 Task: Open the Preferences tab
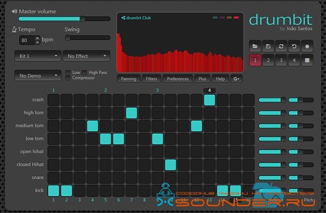[x=178, y=79]
